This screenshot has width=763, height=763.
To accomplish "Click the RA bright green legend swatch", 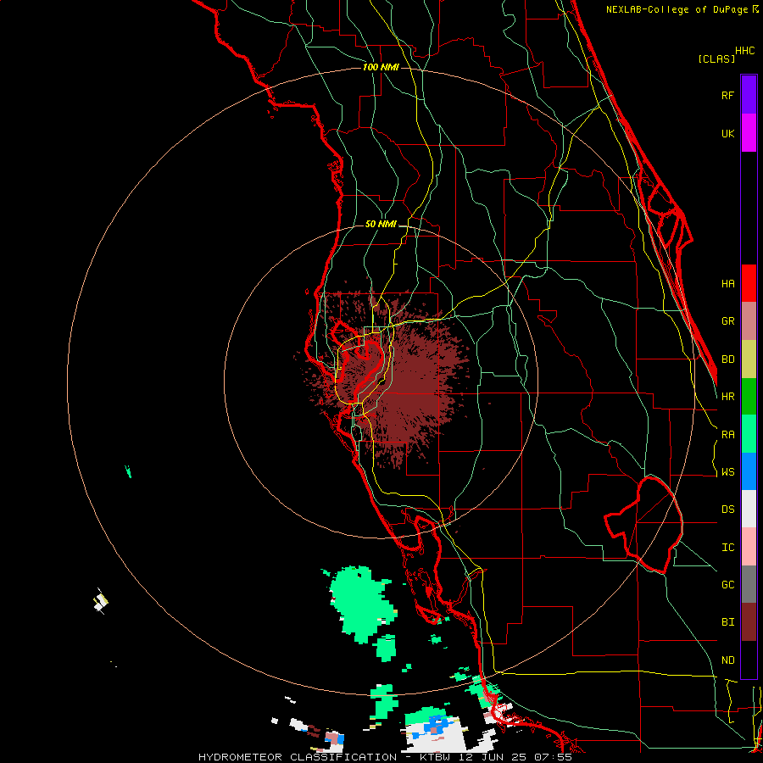I will click(x=749, y=434).
